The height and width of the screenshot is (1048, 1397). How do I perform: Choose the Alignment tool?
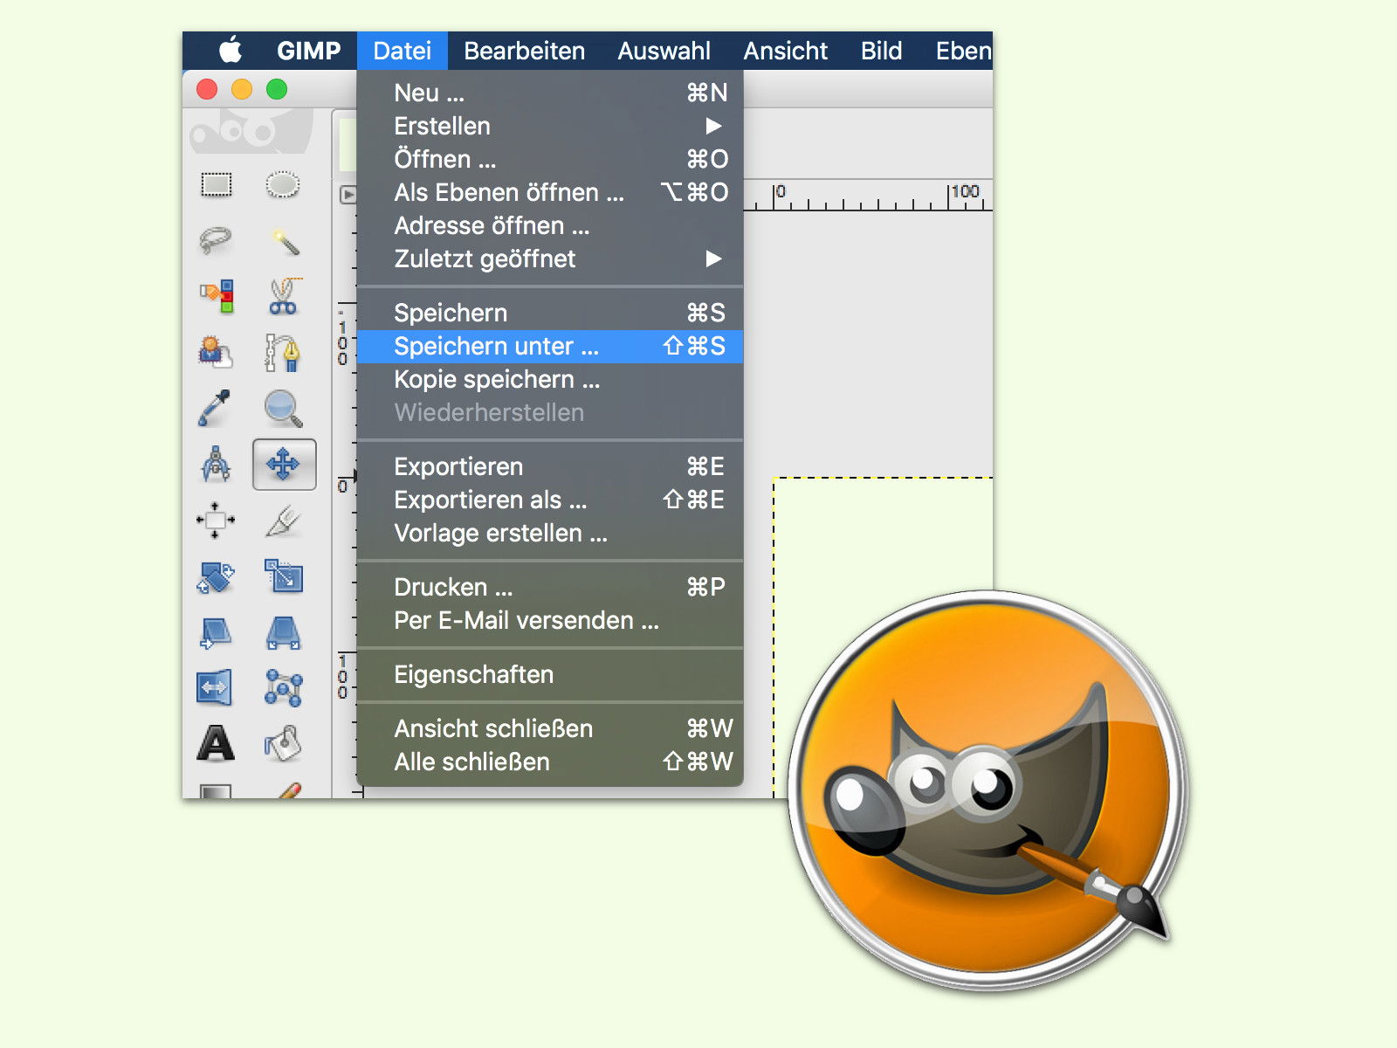point(216,521)
